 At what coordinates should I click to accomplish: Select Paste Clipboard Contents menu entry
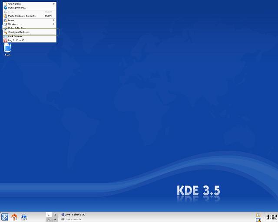(x=30, y=16)
